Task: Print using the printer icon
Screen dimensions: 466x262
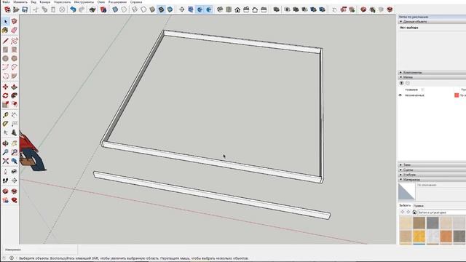Action: tap(92, 9)
